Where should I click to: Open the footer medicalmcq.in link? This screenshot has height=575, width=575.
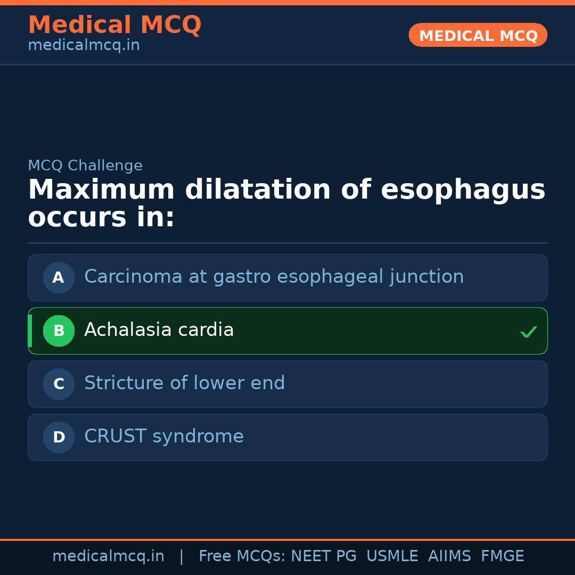108,556
